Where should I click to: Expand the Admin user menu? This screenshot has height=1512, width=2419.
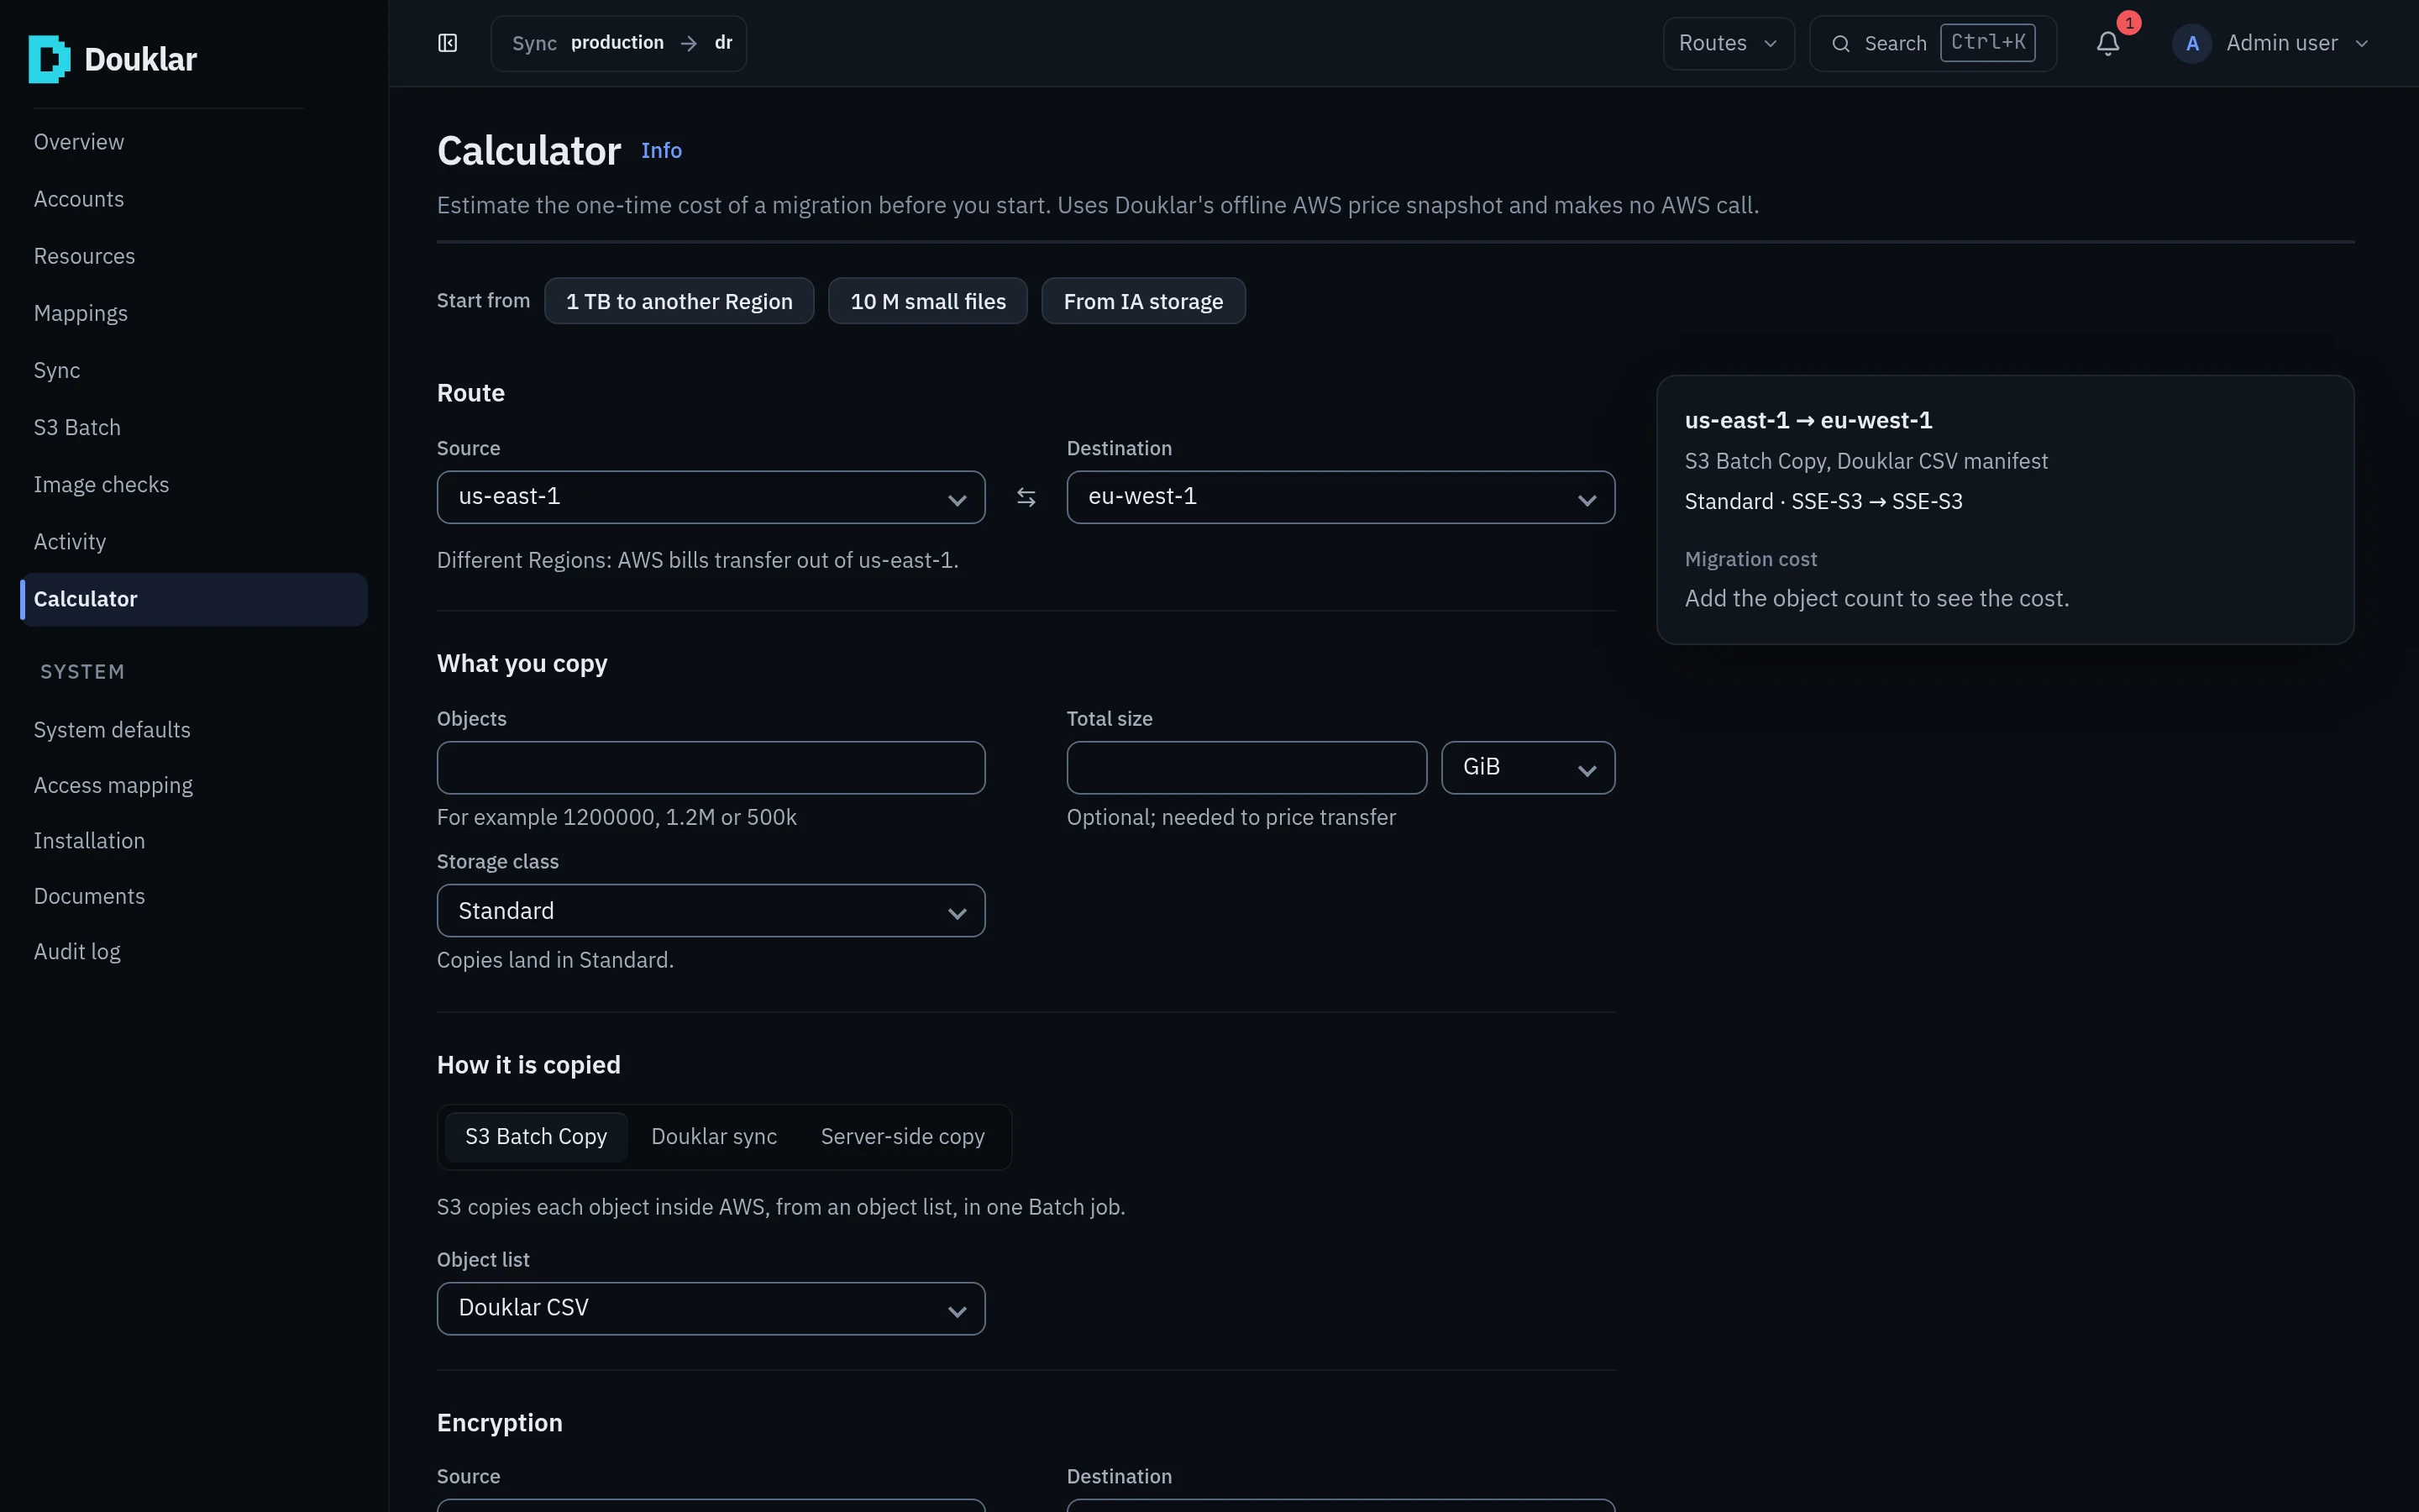(2271, 43)
